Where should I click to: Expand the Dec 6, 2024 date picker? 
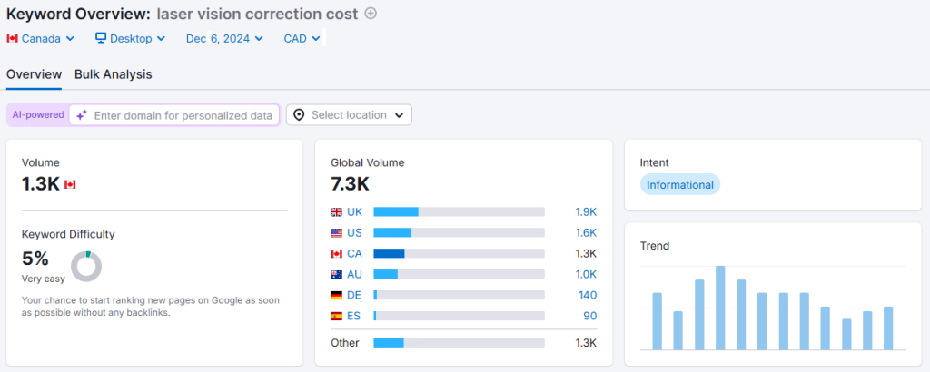(x=224, y=38)
